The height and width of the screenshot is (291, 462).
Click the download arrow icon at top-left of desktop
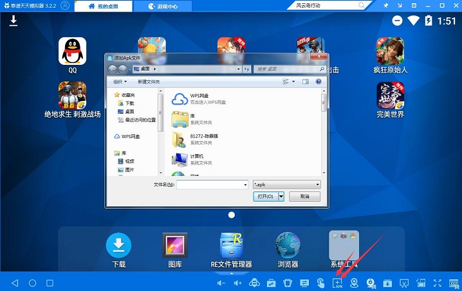tap(14, 21)
